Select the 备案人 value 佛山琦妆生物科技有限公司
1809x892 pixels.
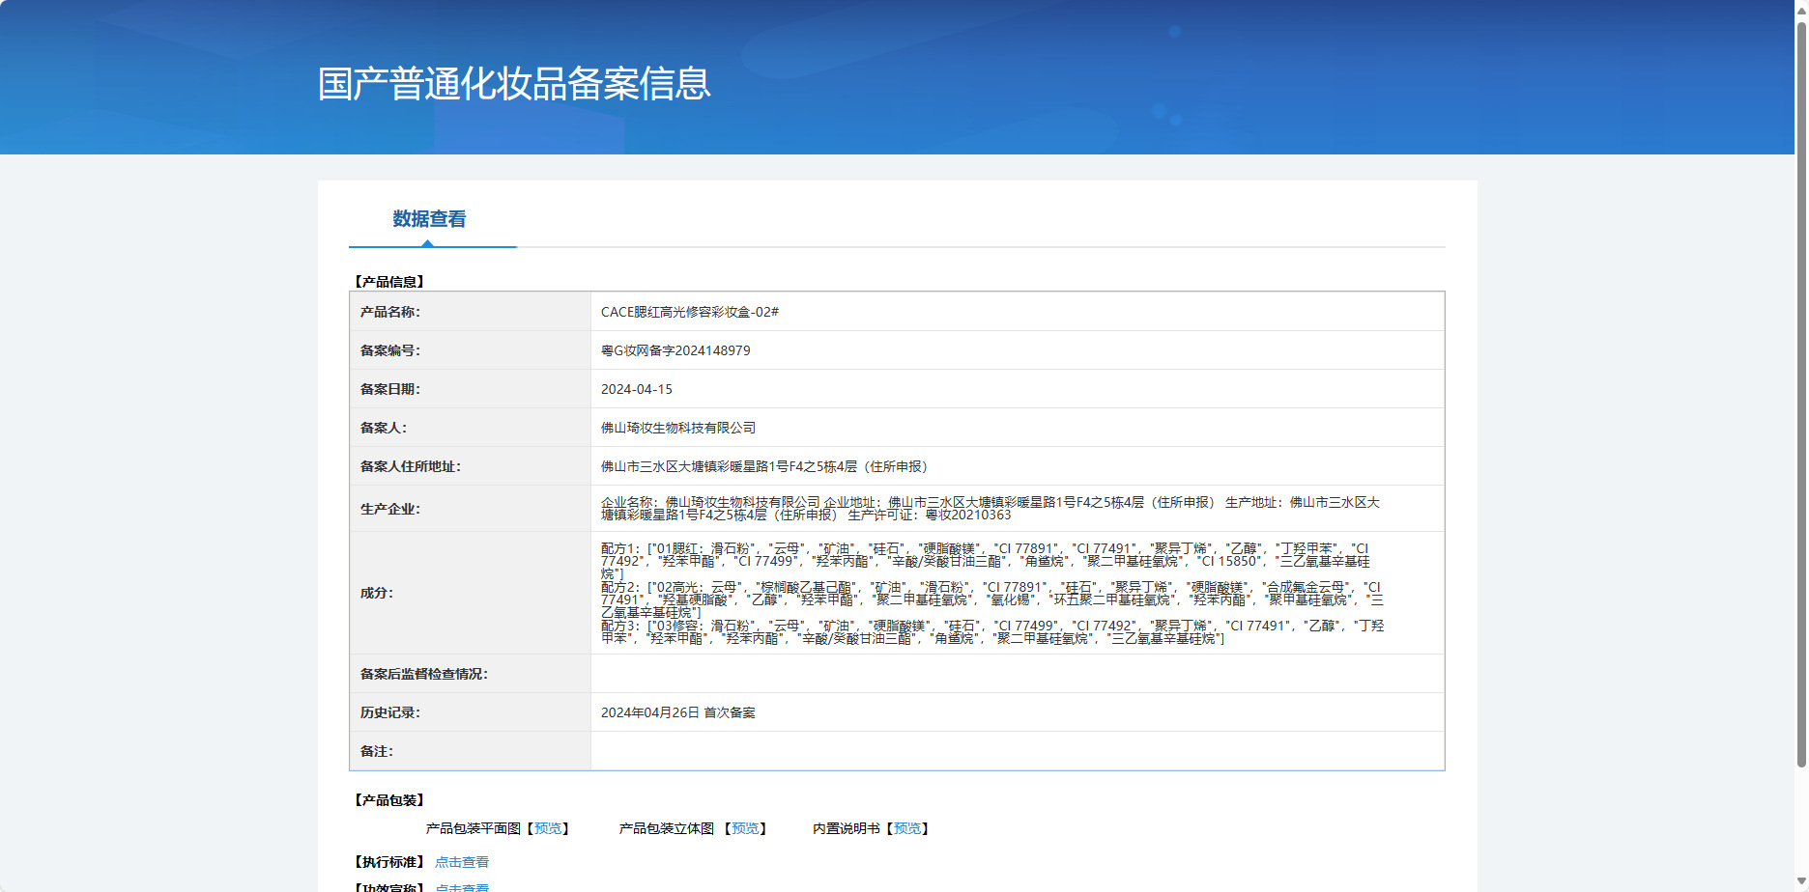coord(678,428)
